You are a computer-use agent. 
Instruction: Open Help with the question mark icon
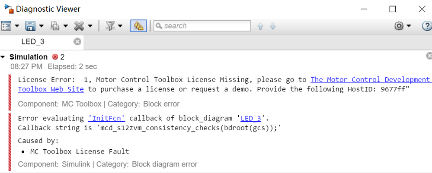pyautogui.click(x=426, y=26)
